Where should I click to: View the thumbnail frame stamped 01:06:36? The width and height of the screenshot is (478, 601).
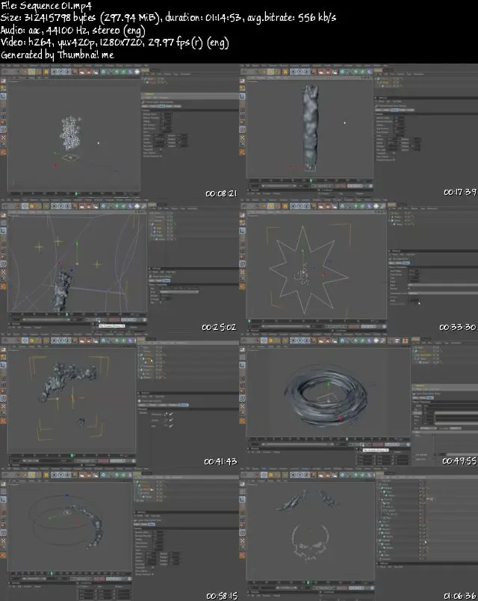[358, 535]
